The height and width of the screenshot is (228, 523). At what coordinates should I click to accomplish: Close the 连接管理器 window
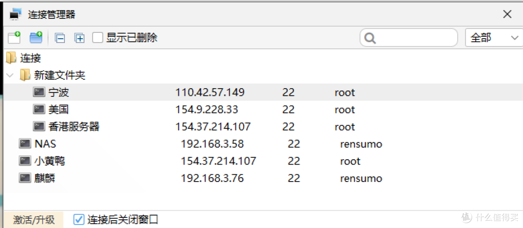pyautogui.click(x=507, y=15)
